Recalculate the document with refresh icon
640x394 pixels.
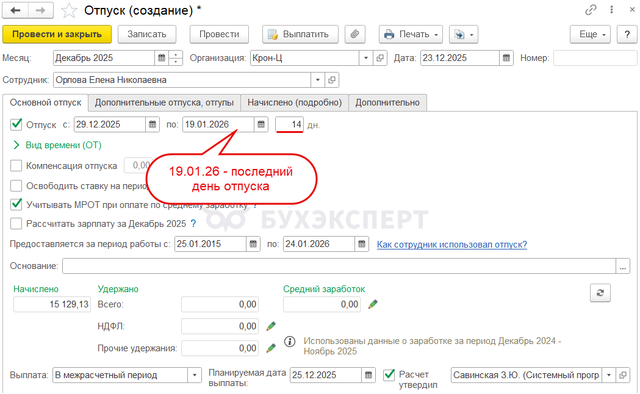point(600,293)
